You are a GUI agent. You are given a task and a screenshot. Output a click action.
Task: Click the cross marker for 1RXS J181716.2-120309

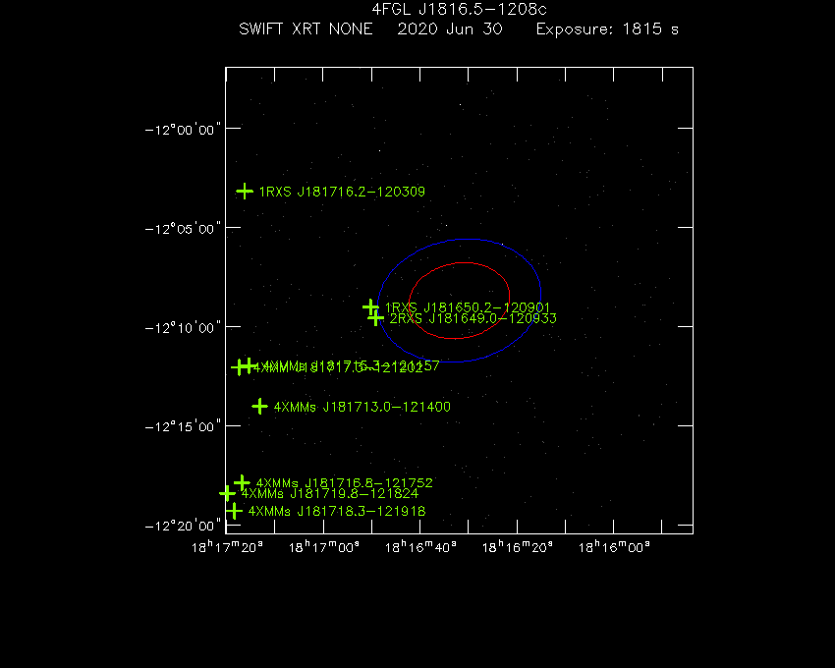[x=245, y=192]
